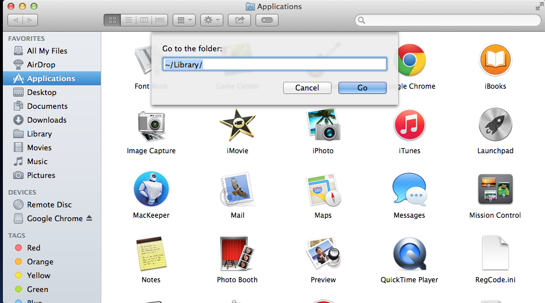Screen dimensions: 545x303
Task: Open the item arrangement dropdown
Action: point(184,20)
